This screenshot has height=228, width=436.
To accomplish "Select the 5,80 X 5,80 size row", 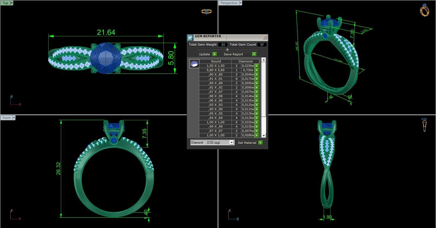I will click(x=215, y=70).
